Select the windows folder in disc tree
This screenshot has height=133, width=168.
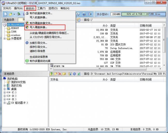16,35
